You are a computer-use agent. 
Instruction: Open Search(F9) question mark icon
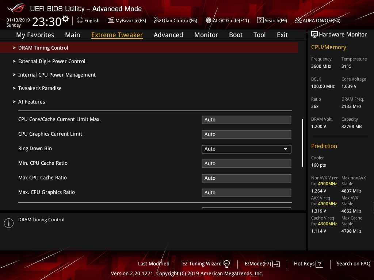click(260, 20)
